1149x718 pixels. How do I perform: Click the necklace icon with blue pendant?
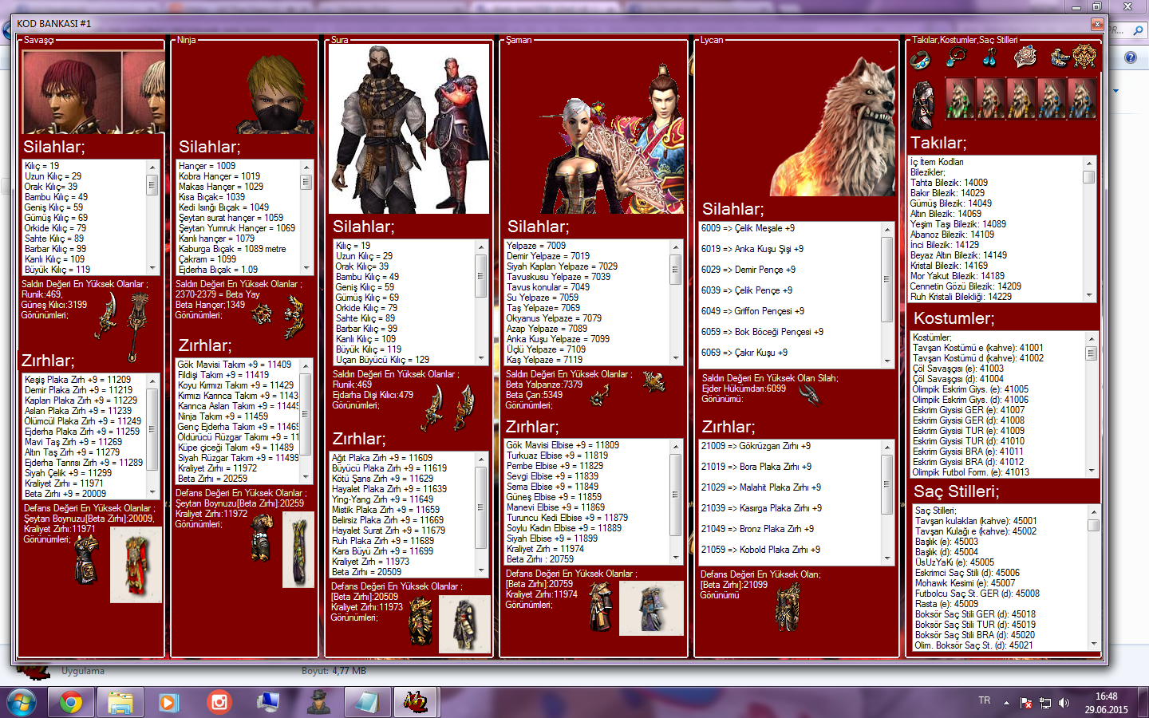tap(955, 57)
